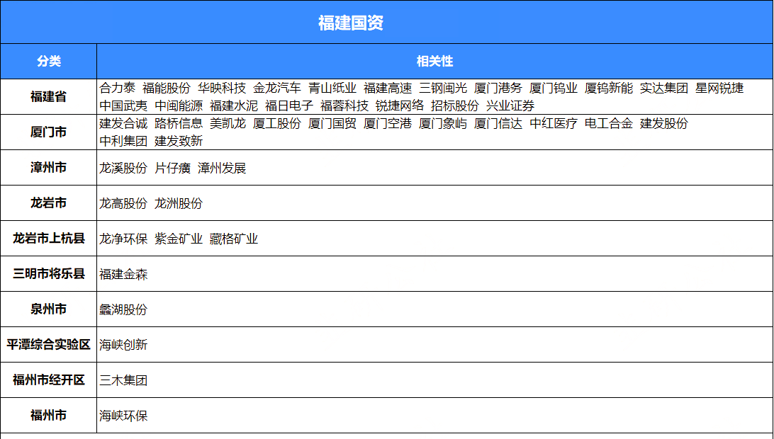Select 藏格矿业 stock name

(234, 239)
